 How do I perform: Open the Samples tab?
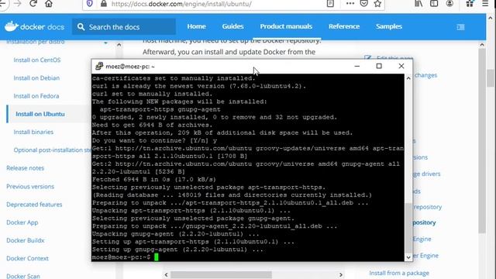[389, 26]
